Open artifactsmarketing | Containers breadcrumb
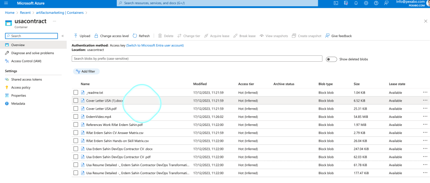The width and height of the screenshot is (430, 183). coord(60,13)
